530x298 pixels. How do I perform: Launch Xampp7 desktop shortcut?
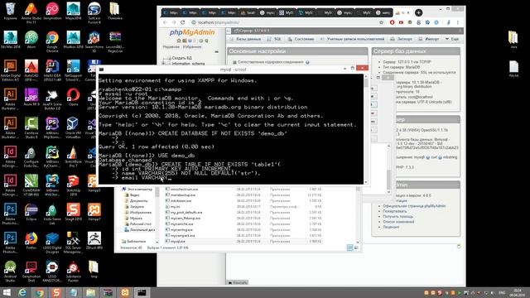click(94, 212)
